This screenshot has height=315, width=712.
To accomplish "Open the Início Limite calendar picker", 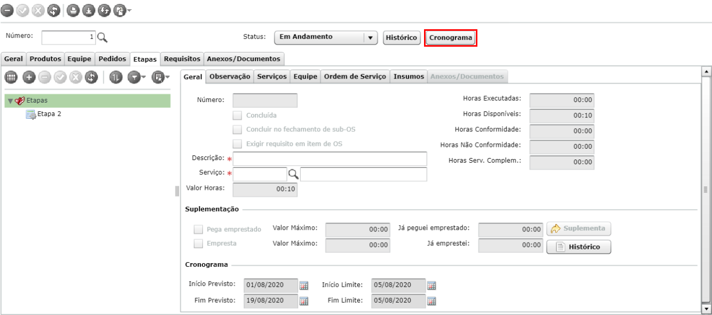I will [431, 286].
